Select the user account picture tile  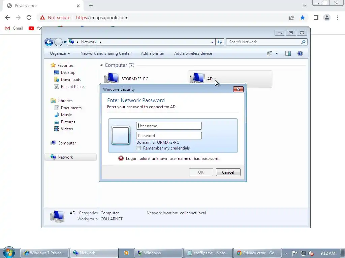tap(121, 135)
